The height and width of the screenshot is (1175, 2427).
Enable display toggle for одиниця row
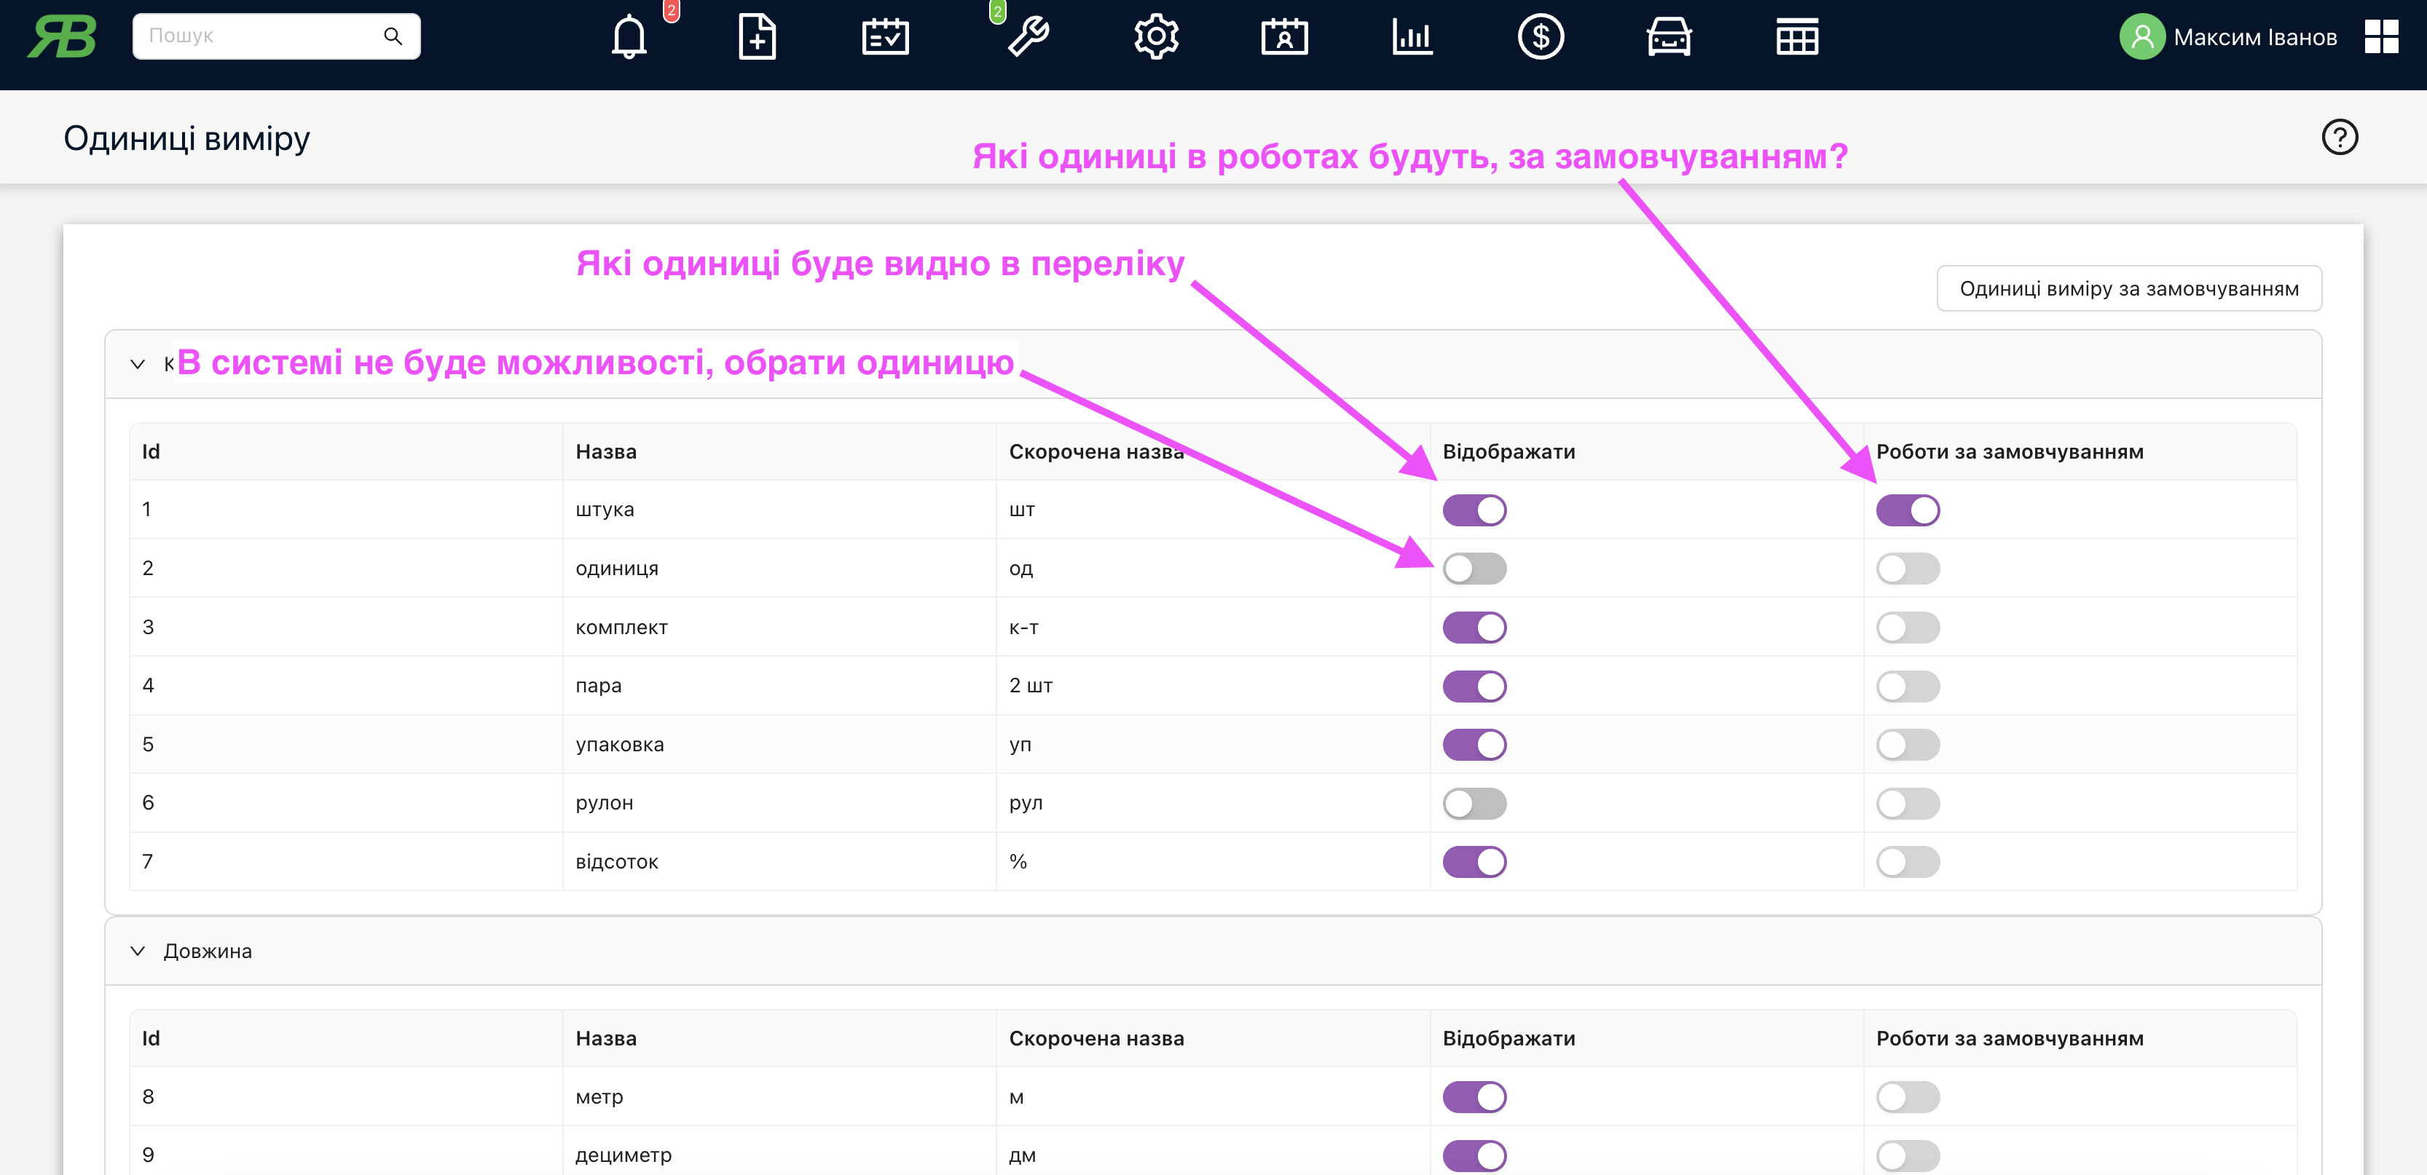pyautogui.click(x=1474, y=569)
